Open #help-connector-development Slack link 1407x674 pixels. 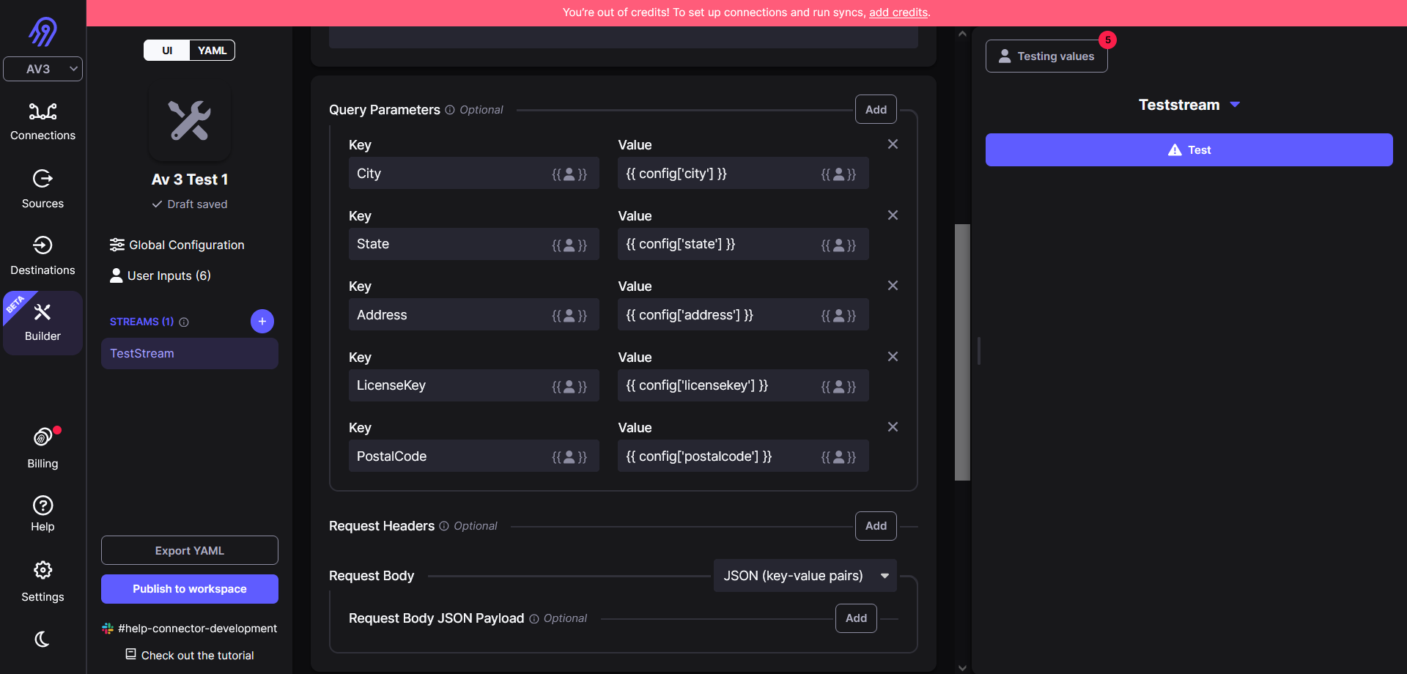coord(190,629)
